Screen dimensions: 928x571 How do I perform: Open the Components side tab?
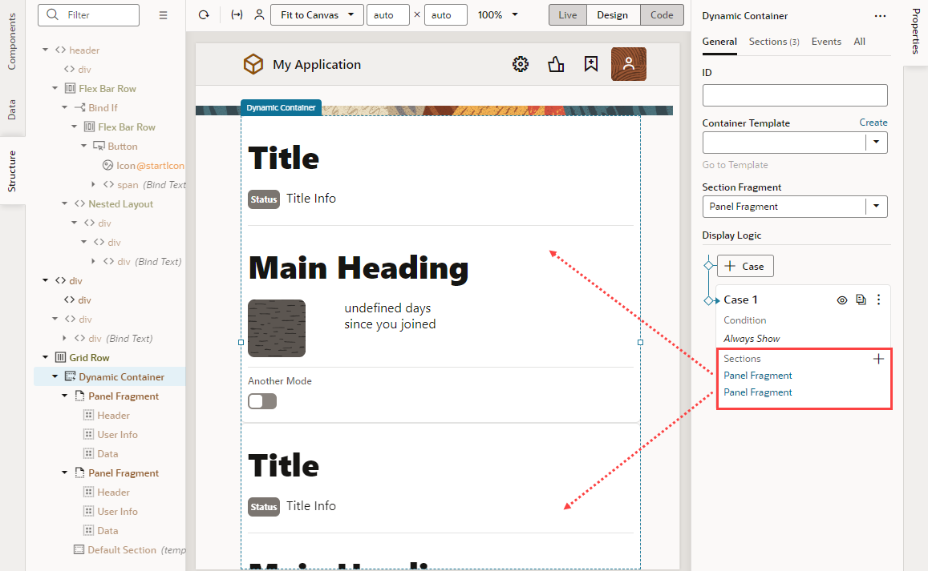(x=12, y=42)
